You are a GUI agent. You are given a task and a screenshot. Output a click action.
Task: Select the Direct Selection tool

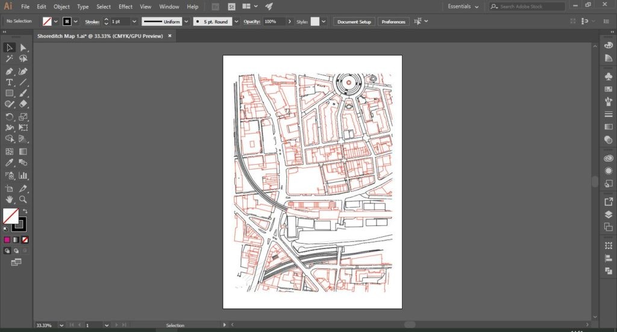tap(23, 48)
